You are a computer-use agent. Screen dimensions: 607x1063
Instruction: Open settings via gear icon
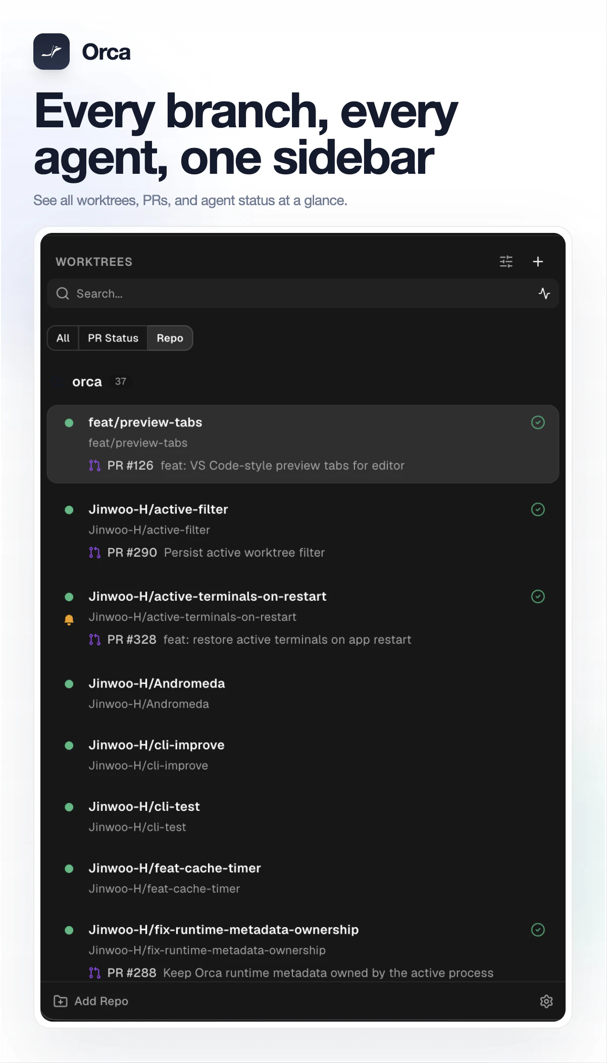[546, 1001]
